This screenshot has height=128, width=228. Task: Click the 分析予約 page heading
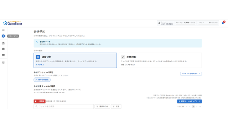[x=40, y=32]
